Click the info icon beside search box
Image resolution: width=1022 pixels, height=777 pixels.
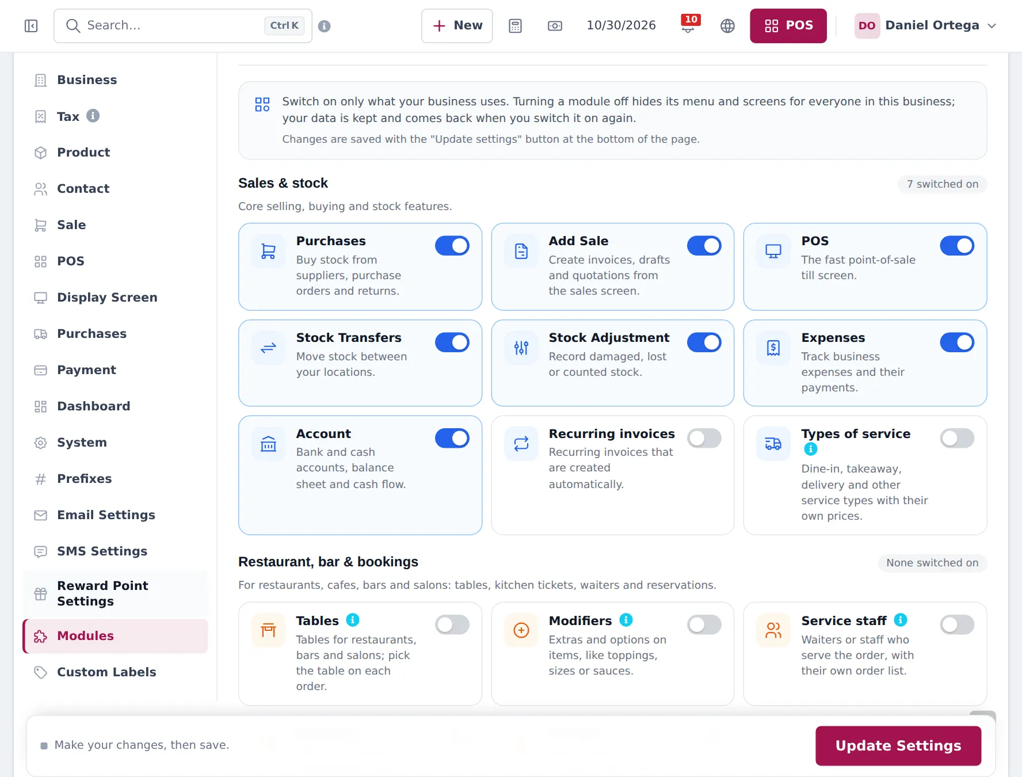pos(324,26)
